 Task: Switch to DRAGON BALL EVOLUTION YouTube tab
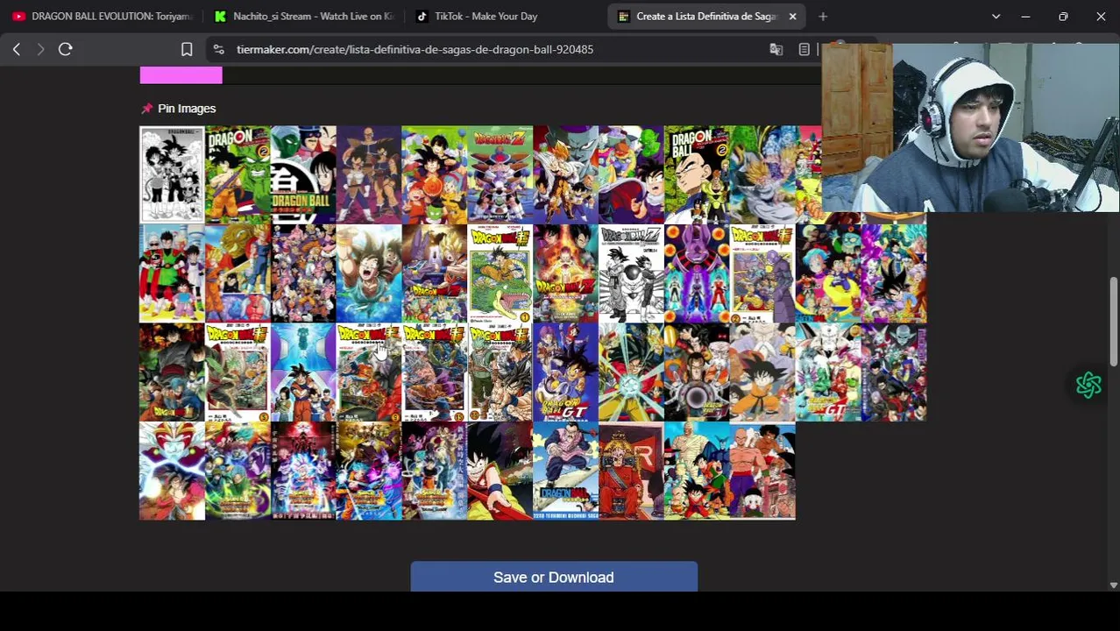click(x=102, y=16)
